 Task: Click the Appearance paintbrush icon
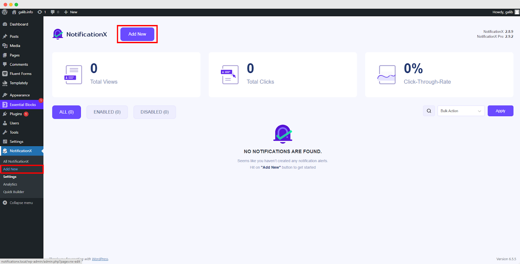(5, 95)
